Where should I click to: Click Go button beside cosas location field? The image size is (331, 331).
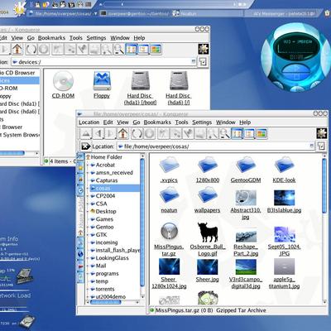(321, 146)
